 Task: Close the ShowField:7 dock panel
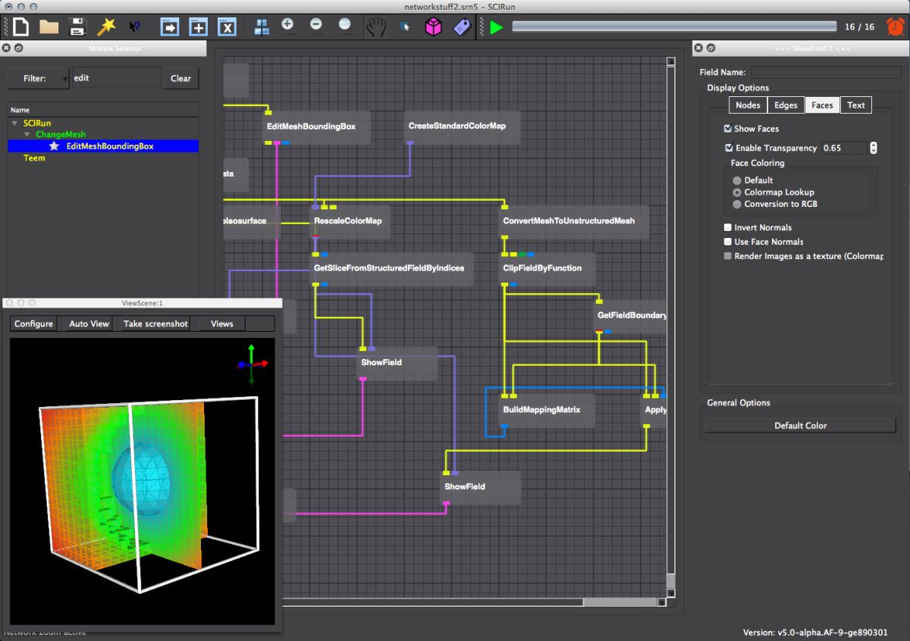698,48
